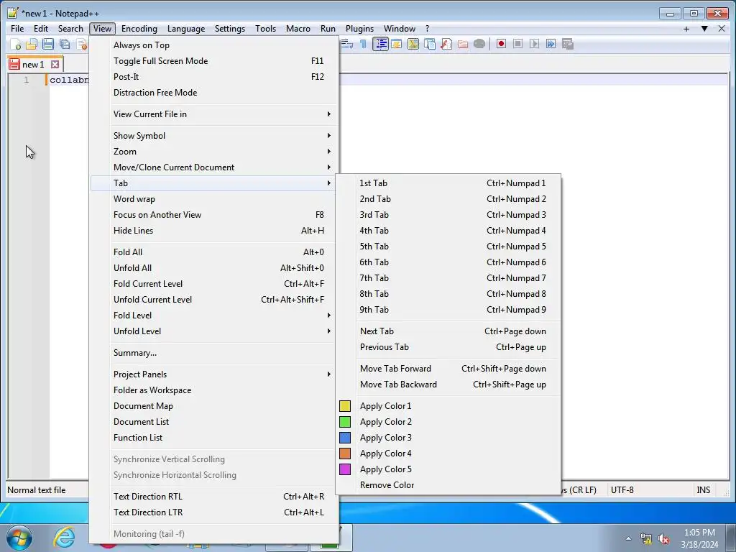Click the Stop Recording macro icon
736x552 pixels.
pos(517,44)
